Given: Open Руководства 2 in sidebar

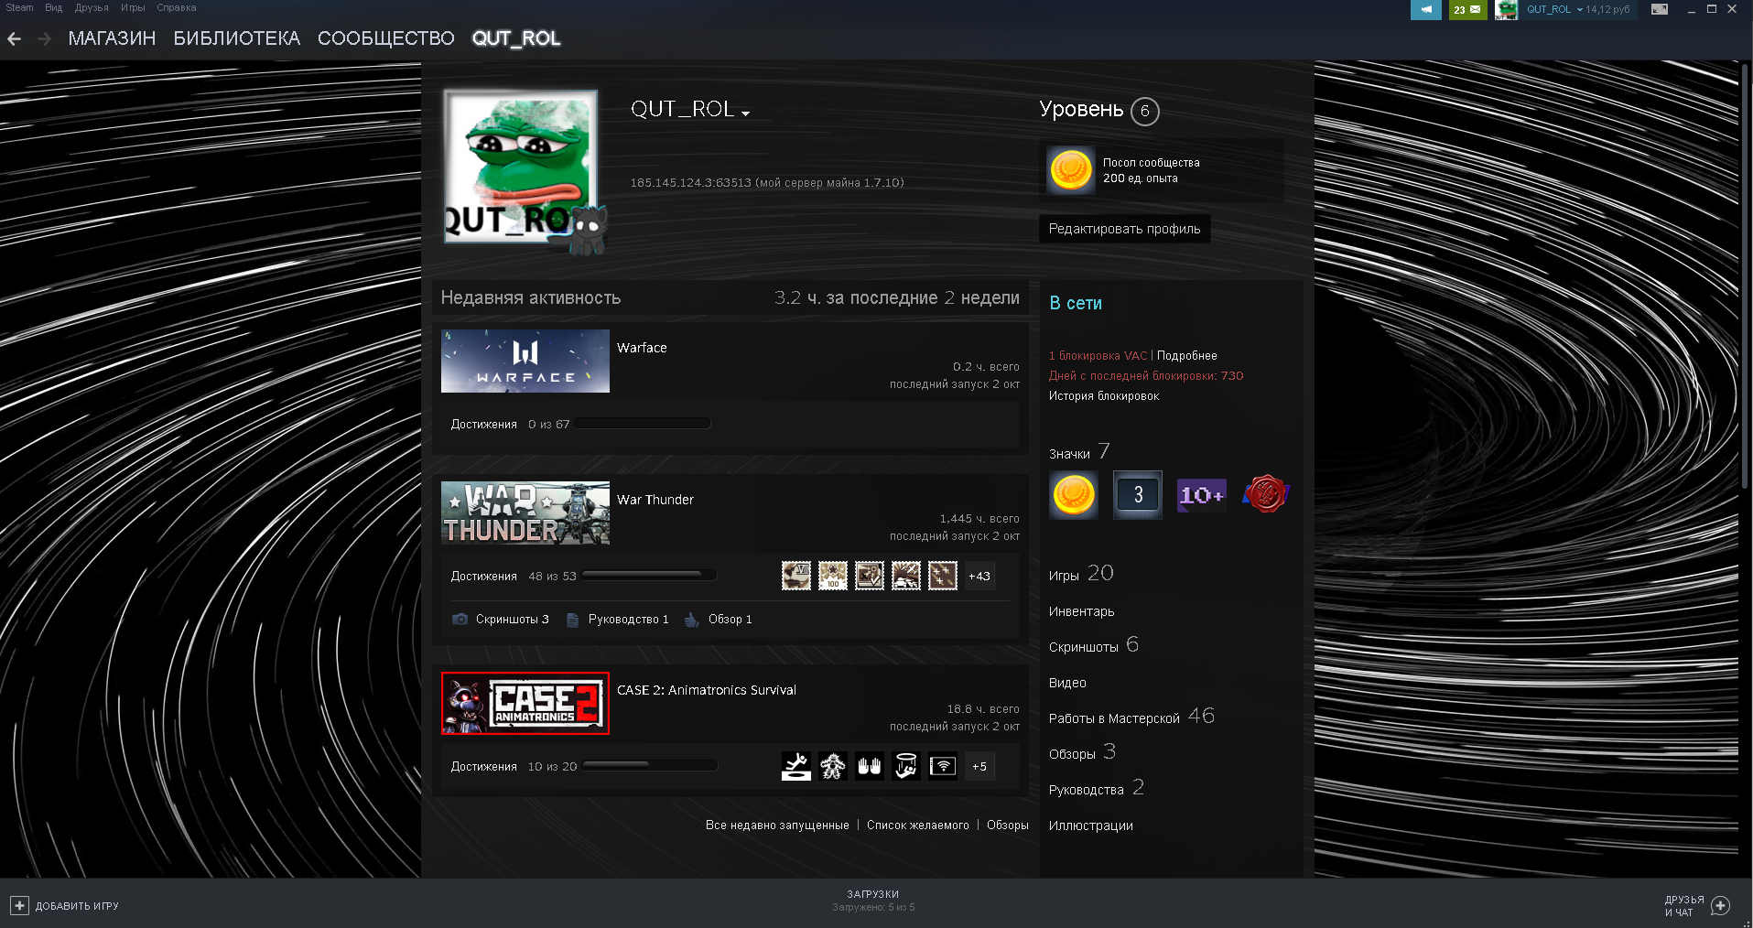Looking at the screenshot, I should pos(1097,788).
